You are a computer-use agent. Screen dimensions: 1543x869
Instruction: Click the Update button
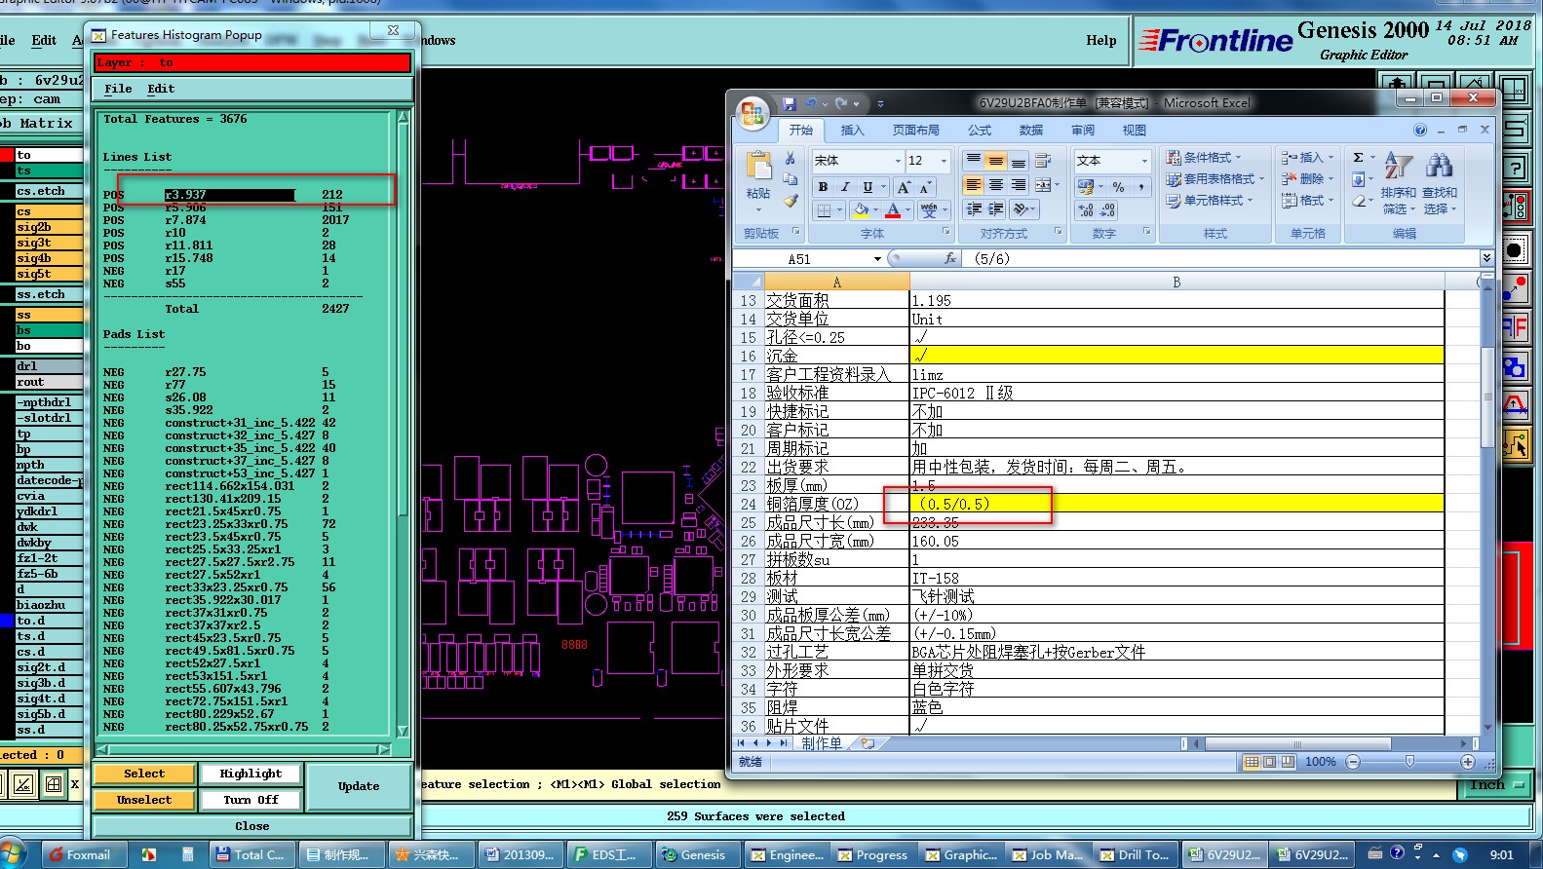point(359,786)
